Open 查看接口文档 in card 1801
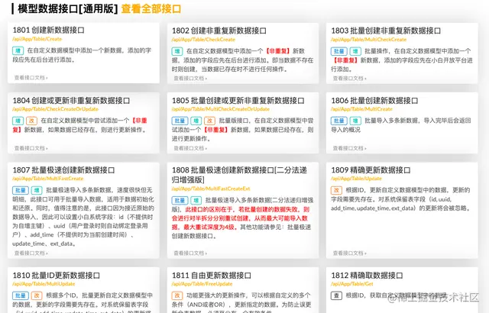This screenshot has height=313, width=489. 31,78
